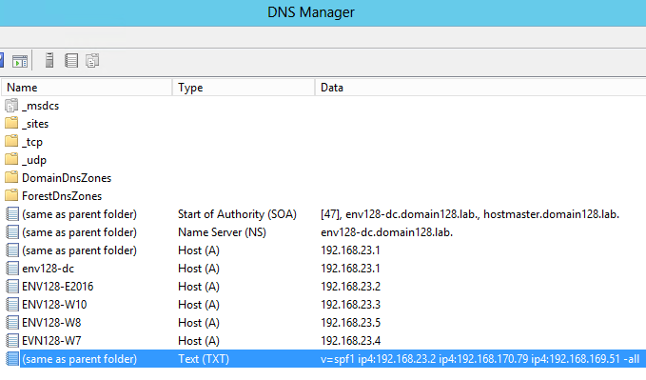
Task: Select the _udp folder icon
Action: 11,160
